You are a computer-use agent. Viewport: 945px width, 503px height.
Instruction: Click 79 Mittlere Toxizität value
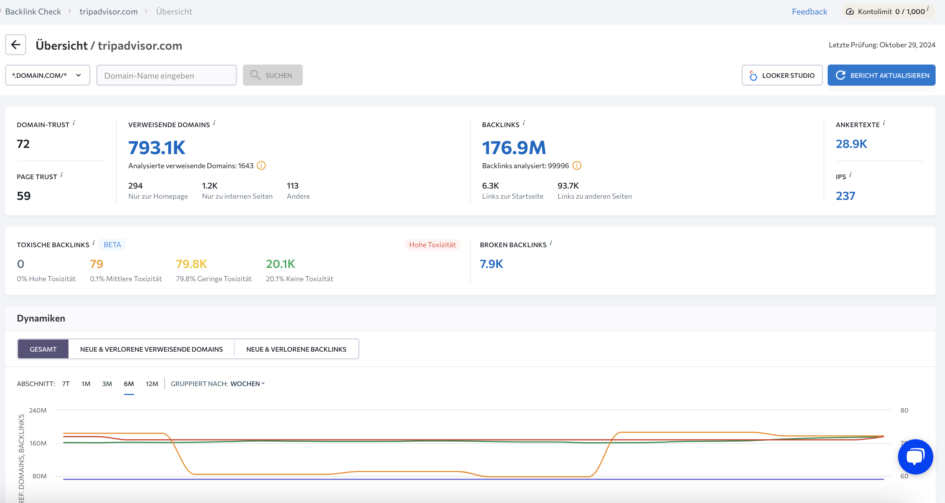coord(97,264)
